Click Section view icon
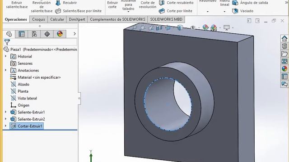This screenshot has width=289, height=162. pyautogui.click(x=159, y=27)
